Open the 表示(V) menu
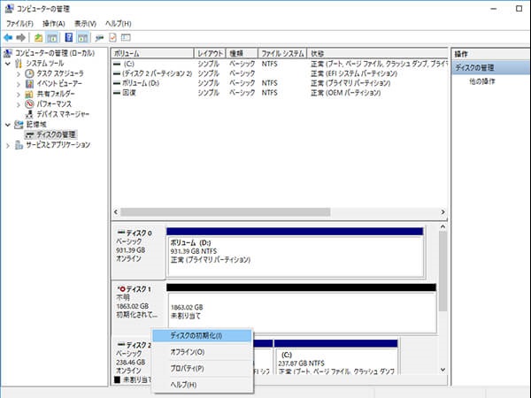This screenshot has height=398, width=531. coord(86,22)
